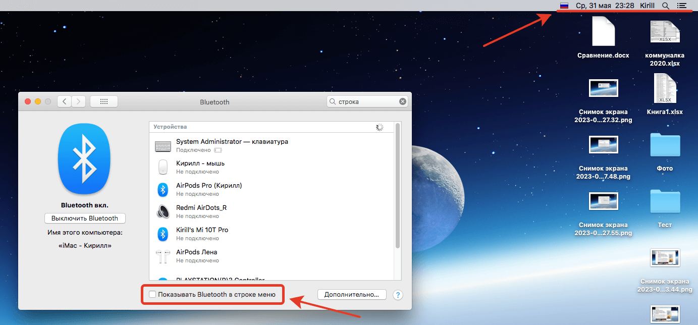Open Notification Center from the menu bar
The height and width of the screenshot is (325, 698).
pyautogui.click(x=682, y=6)
